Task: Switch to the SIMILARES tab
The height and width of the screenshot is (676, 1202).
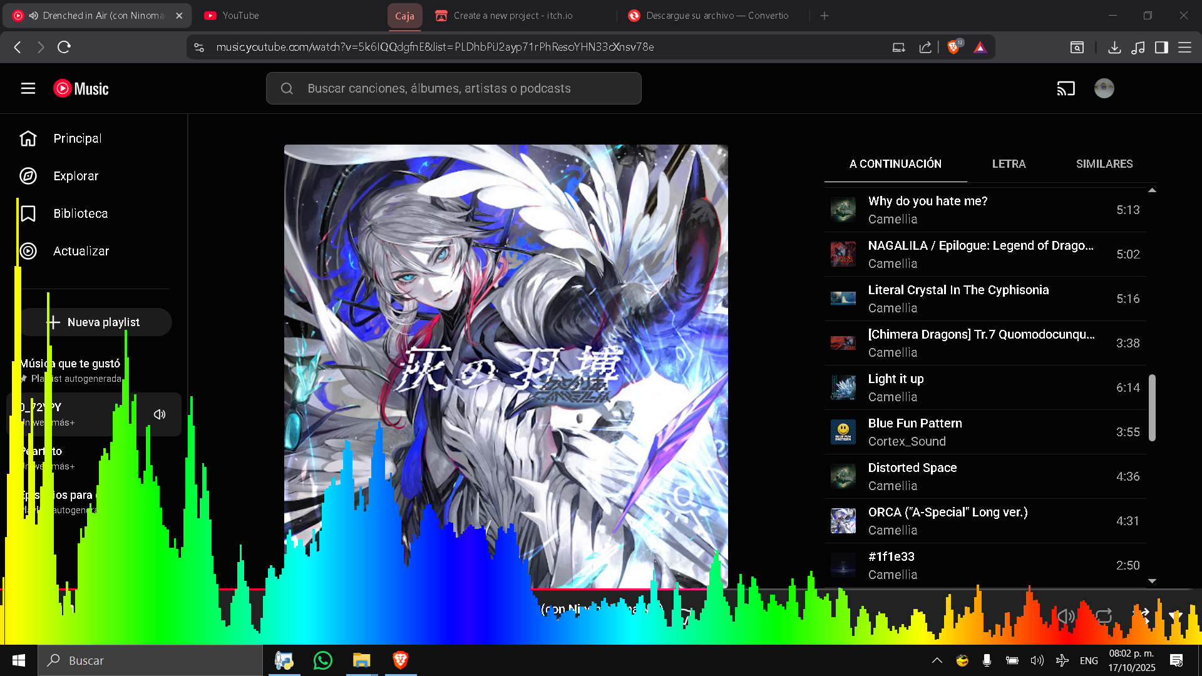Action: (1104, 164)
